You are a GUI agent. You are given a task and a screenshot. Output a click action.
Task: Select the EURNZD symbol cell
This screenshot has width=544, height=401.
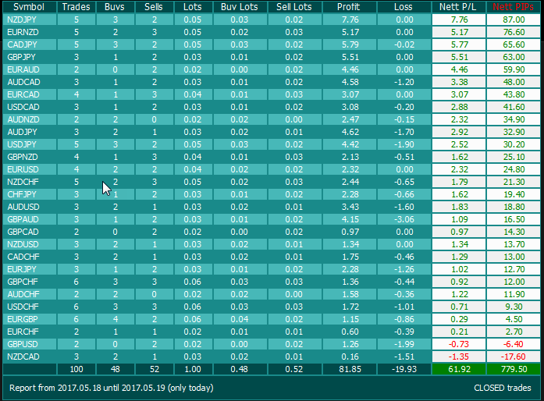pos(29,32)
